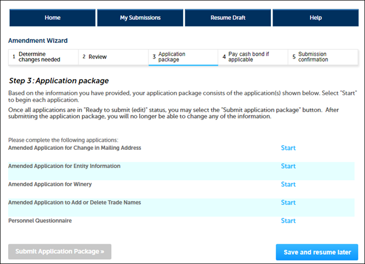This screenshot has width=365, height=264.
Task: Select wizard step 1 Determine changes needed
Action: click(43, 57)
